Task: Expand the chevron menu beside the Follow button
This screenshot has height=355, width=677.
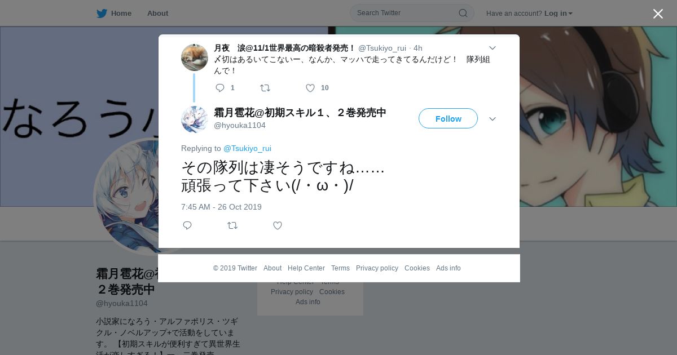Action: click(x=492, y=119)
